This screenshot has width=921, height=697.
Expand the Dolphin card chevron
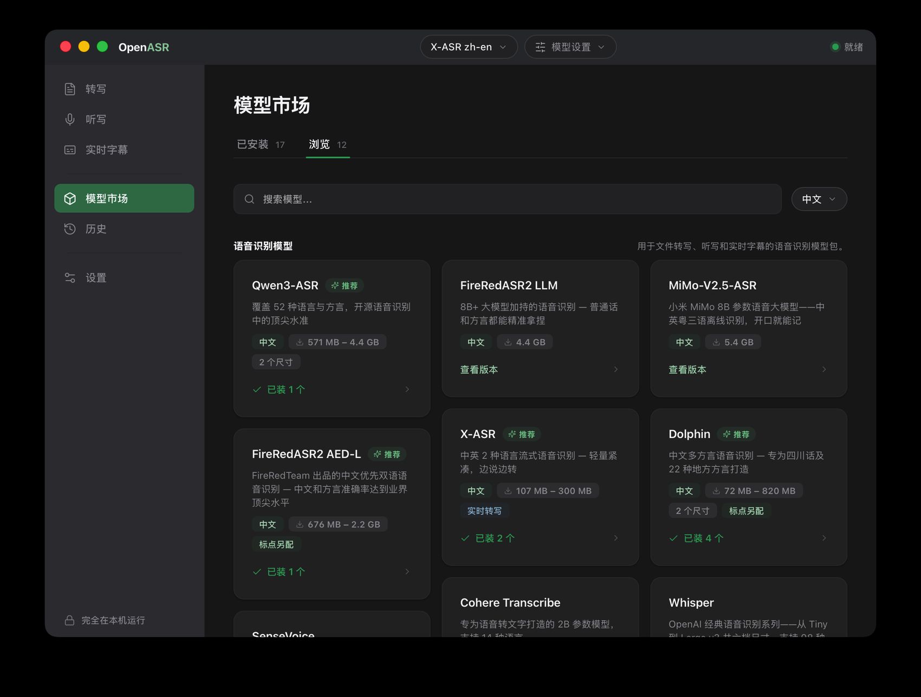click(x=824, y=538)
